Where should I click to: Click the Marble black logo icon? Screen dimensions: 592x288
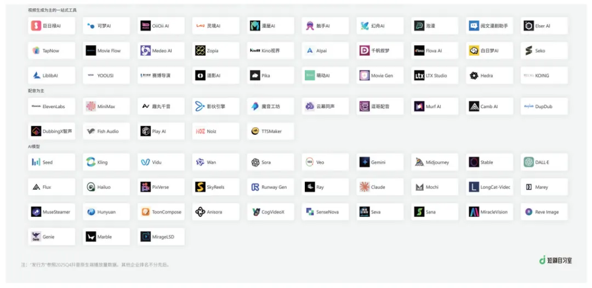click(91, 237)
